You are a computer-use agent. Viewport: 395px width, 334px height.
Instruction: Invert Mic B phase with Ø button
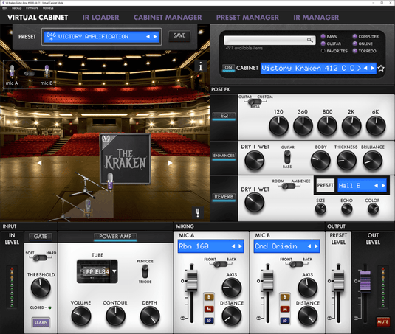(x=285, y=321)
